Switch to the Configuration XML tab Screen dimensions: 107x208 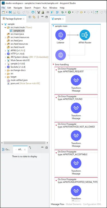[x=92, y=204]
